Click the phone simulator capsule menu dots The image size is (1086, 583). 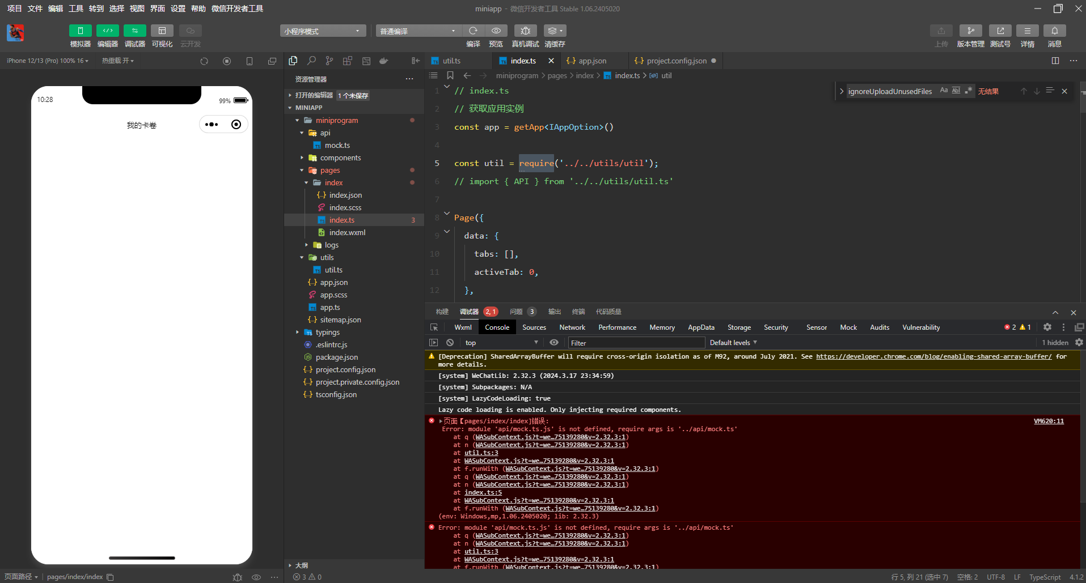pyautogui.click(x=212, y=125)
